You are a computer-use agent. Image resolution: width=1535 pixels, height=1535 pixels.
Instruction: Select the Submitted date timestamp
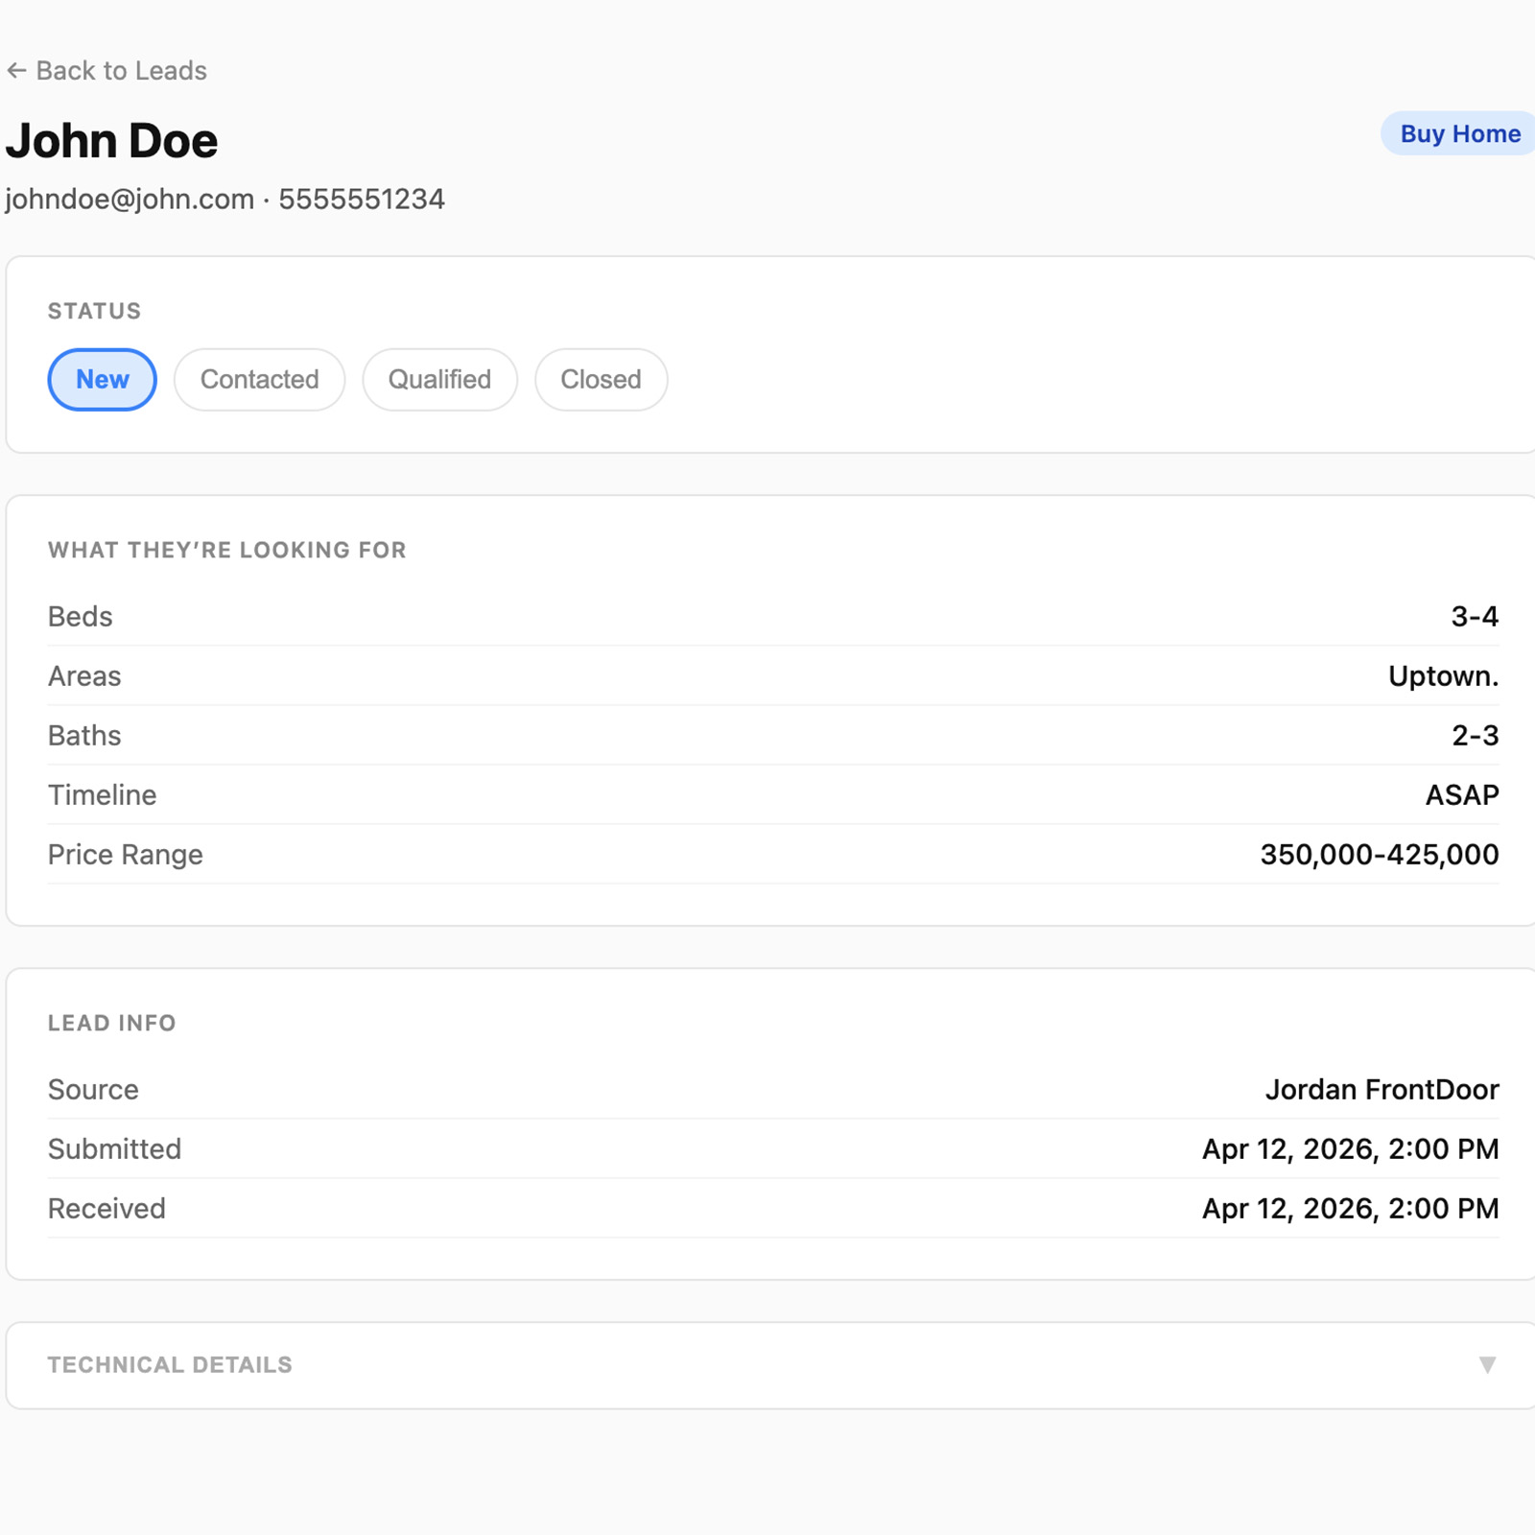click(1350, 1149)
